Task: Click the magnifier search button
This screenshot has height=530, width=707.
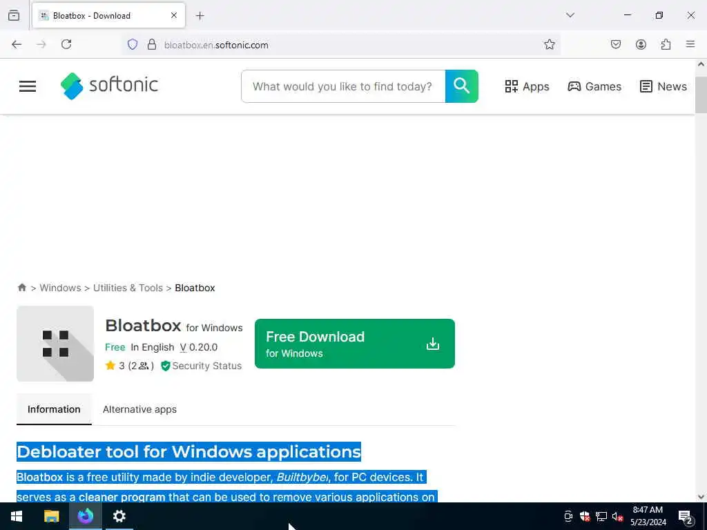Action: (x=462, y=86)
